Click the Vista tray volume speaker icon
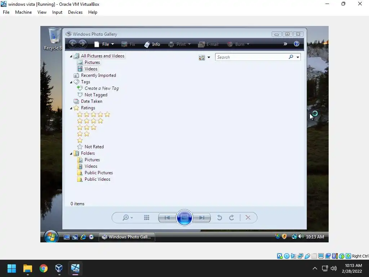The width and height of the screenshot is (369, 277). pos(301,236)
